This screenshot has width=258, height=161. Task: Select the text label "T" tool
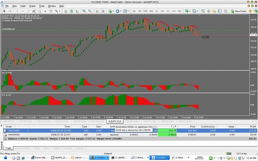click(x=51, y=11)
